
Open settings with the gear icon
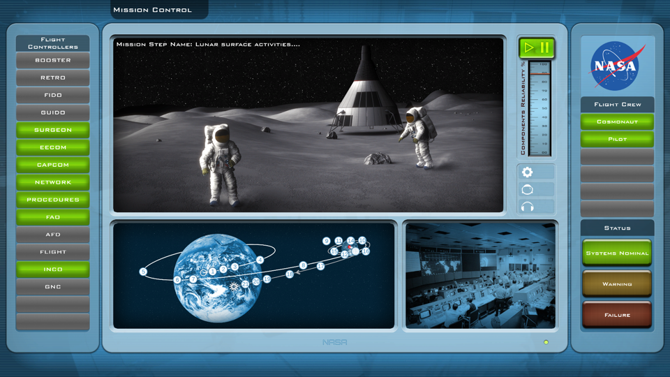528,172
